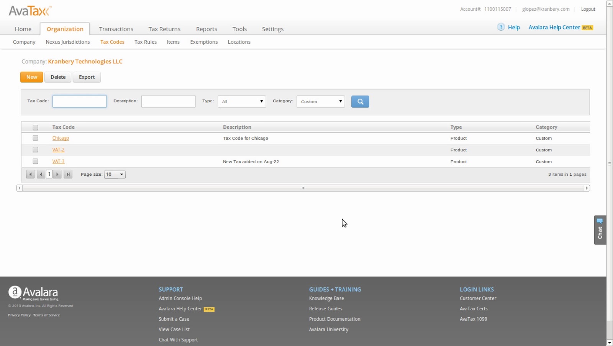Viewport: 613px width, 346px height.
Task: Open the VAT-2 tax code link
Action: [58, 150]
